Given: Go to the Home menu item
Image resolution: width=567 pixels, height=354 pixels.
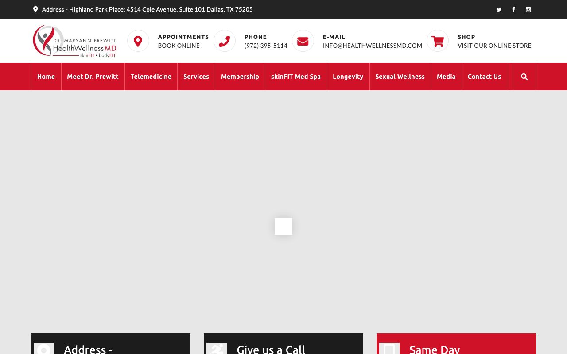Looking at the screenshot, I should pos(46,77).
